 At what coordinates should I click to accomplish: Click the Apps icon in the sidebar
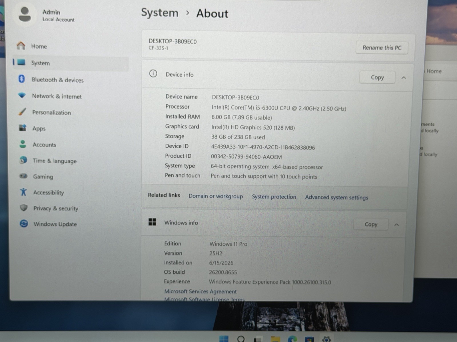[x=23, y=128]
